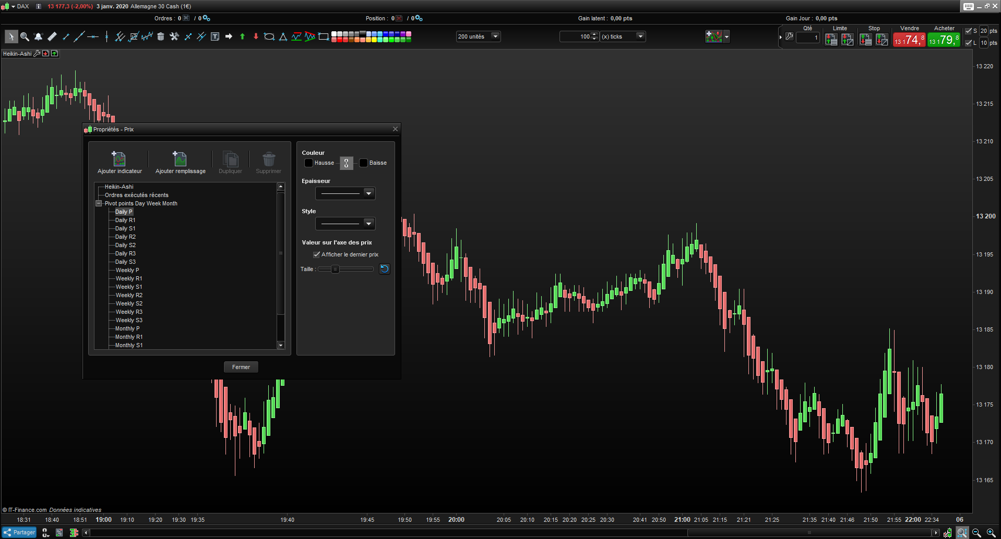Image resolution: width=1001 pixels, height=539 pixels.
Task: Click the trash can delete-objects icon
Action: pyautogui.click(x=161, y=36)
